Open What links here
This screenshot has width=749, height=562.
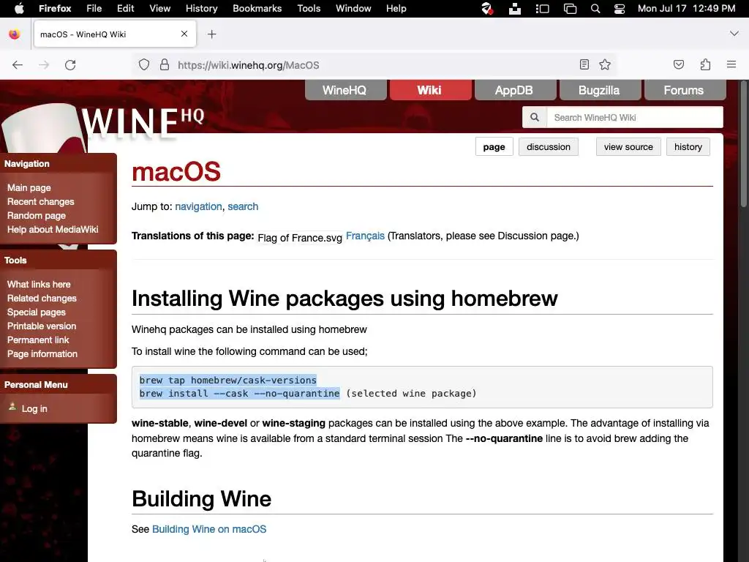click(39, 285)
